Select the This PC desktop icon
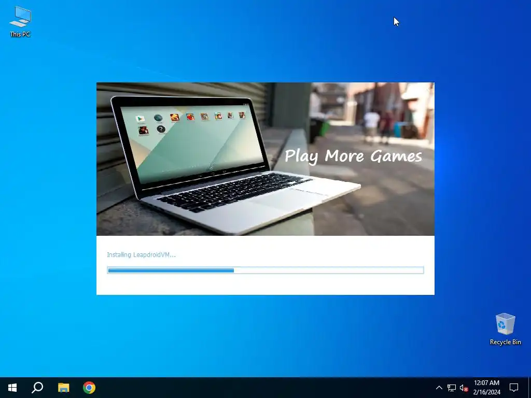531x398 pixels. coord(20,21)
